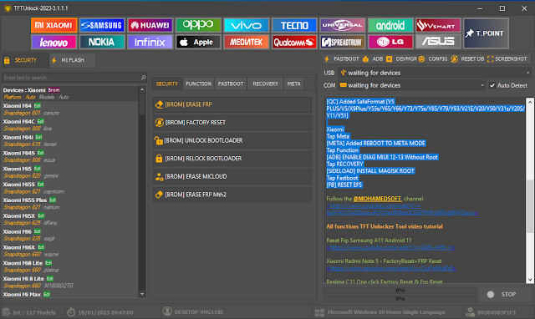Select the Infinix brand logo
This screenshot has width=535, height=319.
pos(150,42)
